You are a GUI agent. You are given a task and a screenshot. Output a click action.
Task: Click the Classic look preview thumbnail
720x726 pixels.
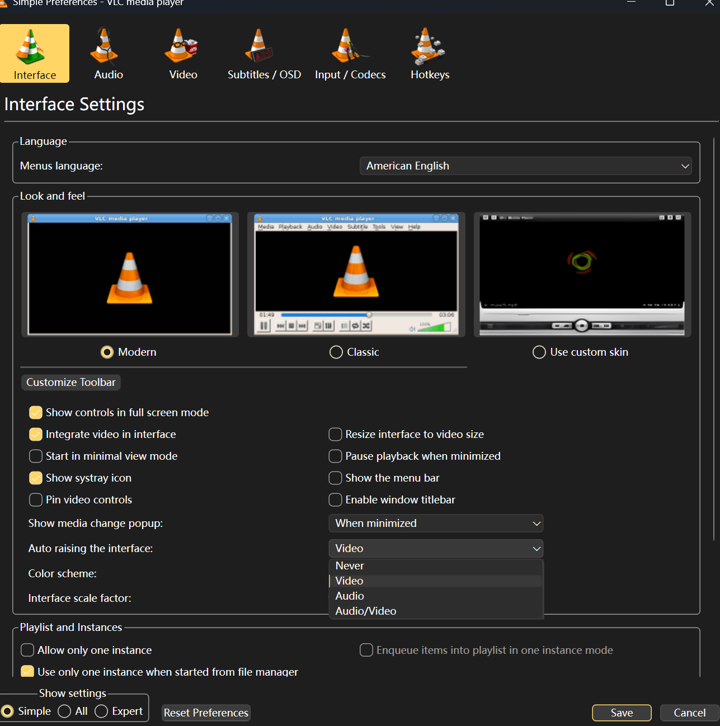356,274
